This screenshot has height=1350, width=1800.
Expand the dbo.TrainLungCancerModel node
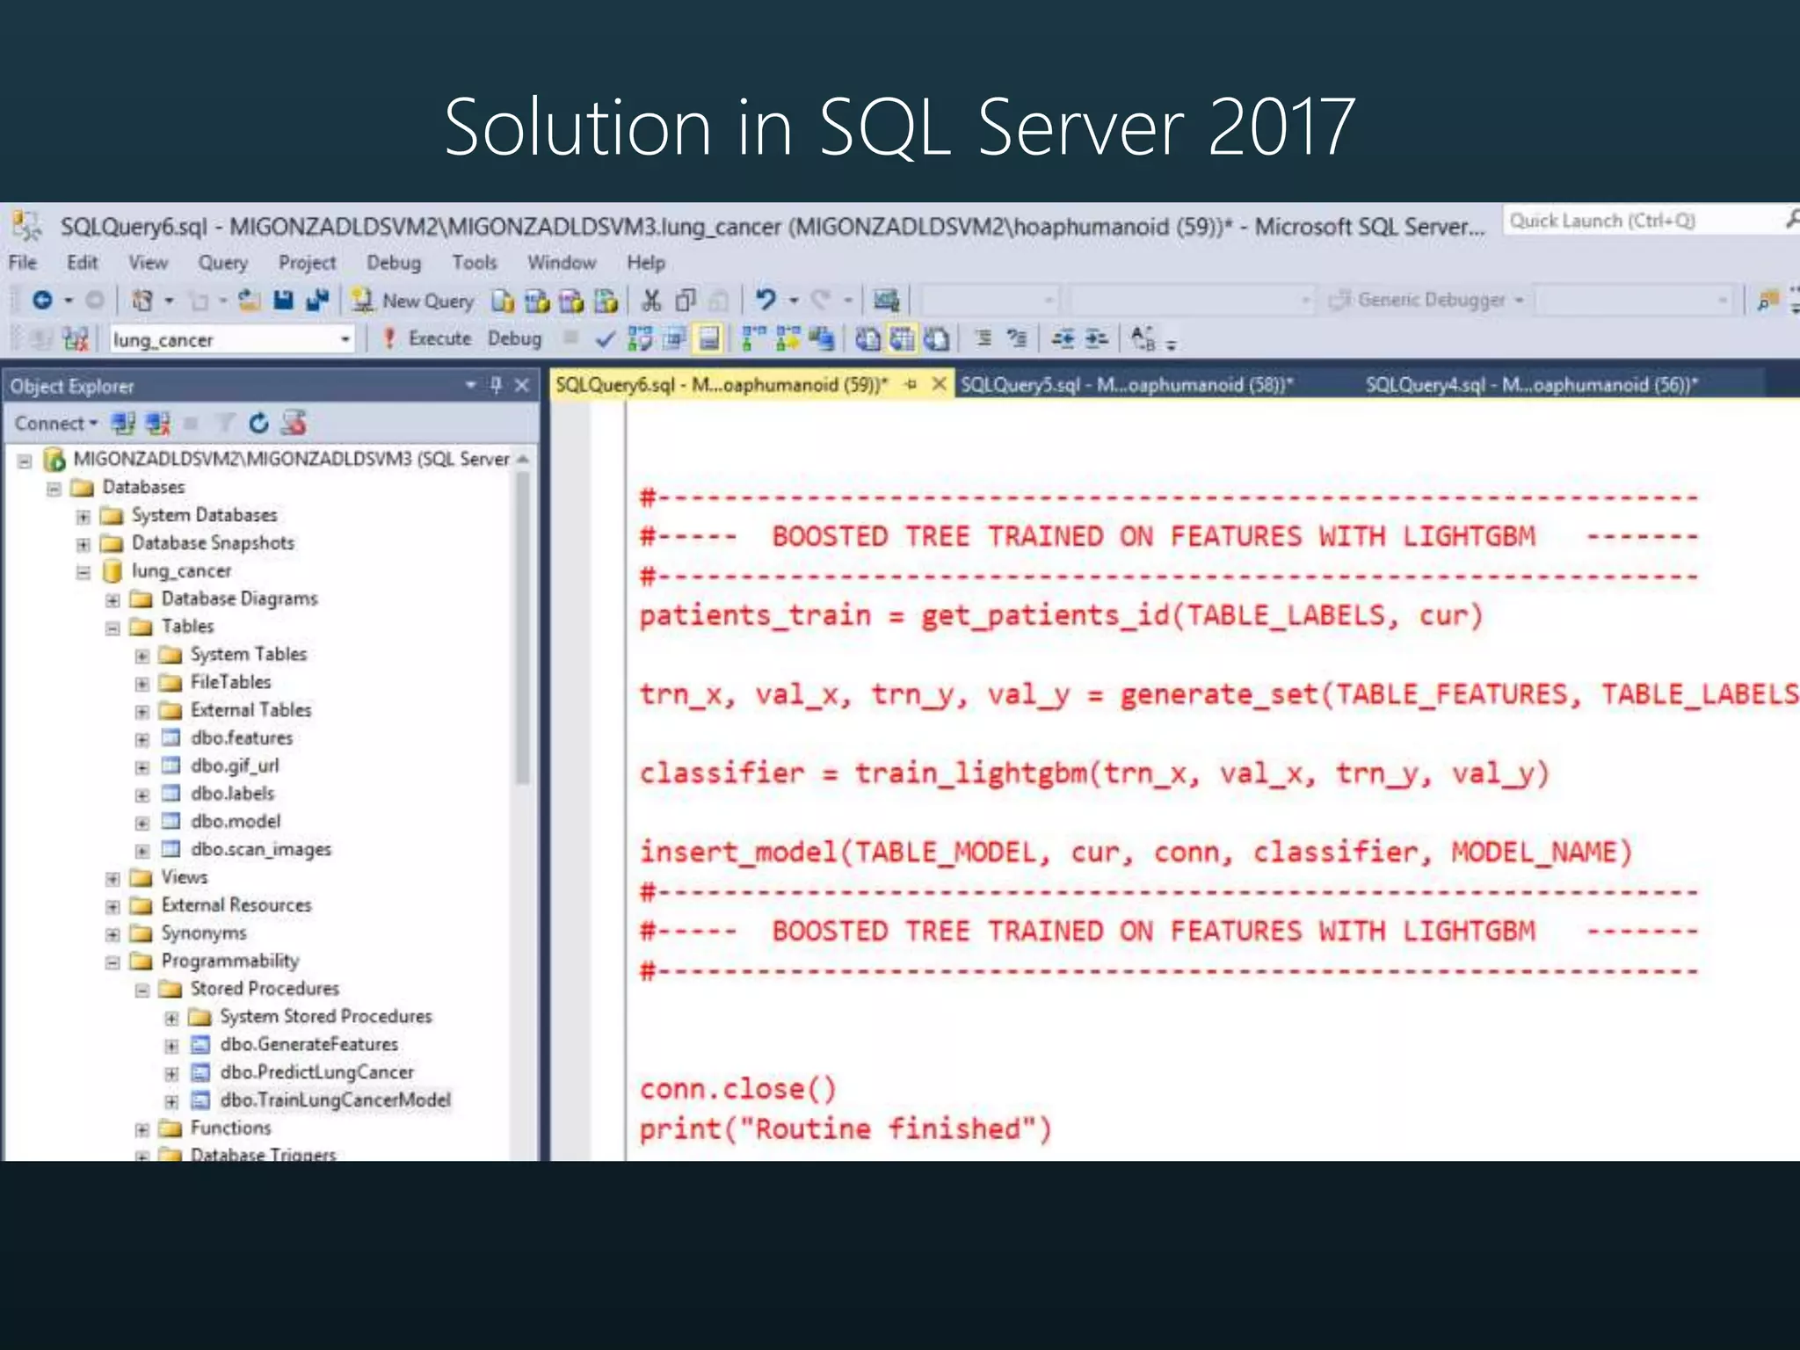[x=171, y=1101]
